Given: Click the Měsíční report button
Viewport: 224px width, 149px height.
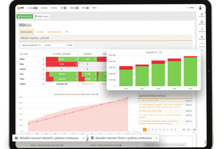Looking at the screenshot, I should click(42, 16).
